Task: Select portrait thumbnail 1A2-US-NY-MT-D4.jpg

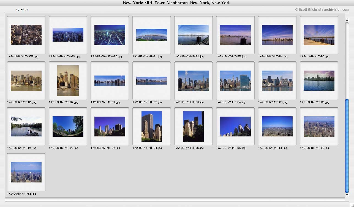Action: (x=152, y=127)
